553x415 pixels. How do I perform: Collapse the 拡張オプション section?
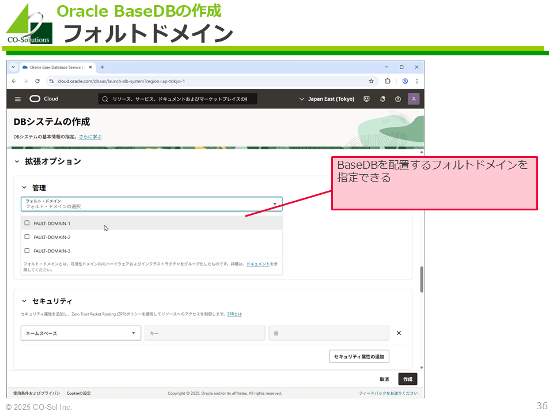click(x=17, y=161)
